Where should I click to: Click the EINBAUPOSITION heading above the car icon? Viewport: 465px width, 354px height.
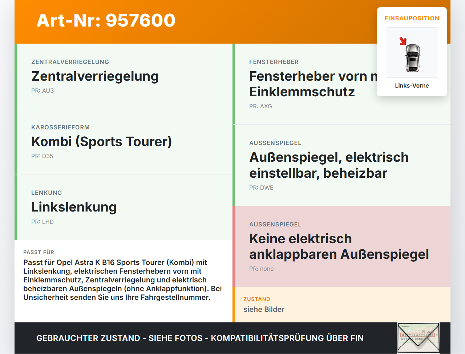[412, 18]
